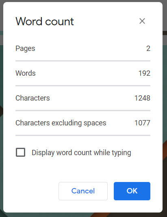Select 'Characters excluding spaces' label
The image size is (167, 217).
[x=61, y=123]
